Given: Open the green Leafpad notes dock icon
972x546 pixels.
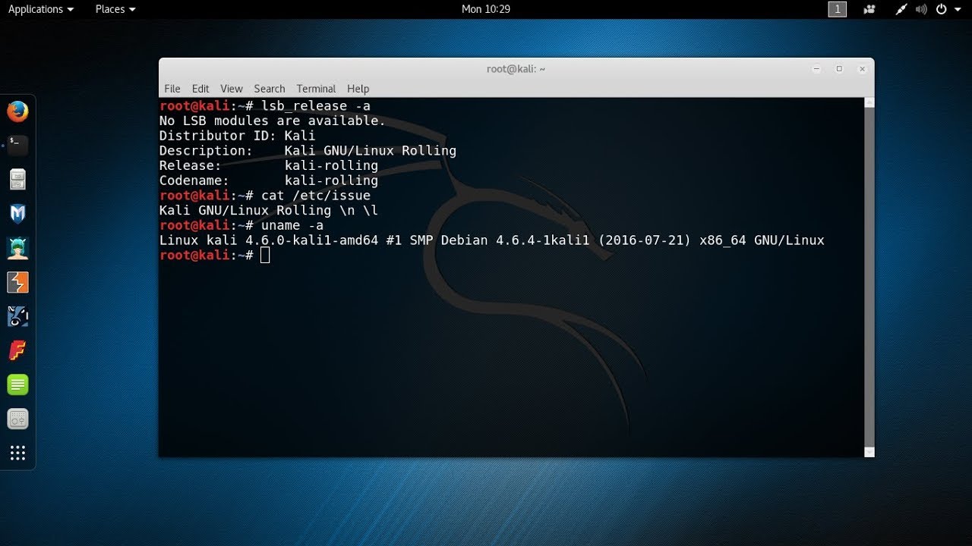Looking at the screenshot, I should pos(17,384).
